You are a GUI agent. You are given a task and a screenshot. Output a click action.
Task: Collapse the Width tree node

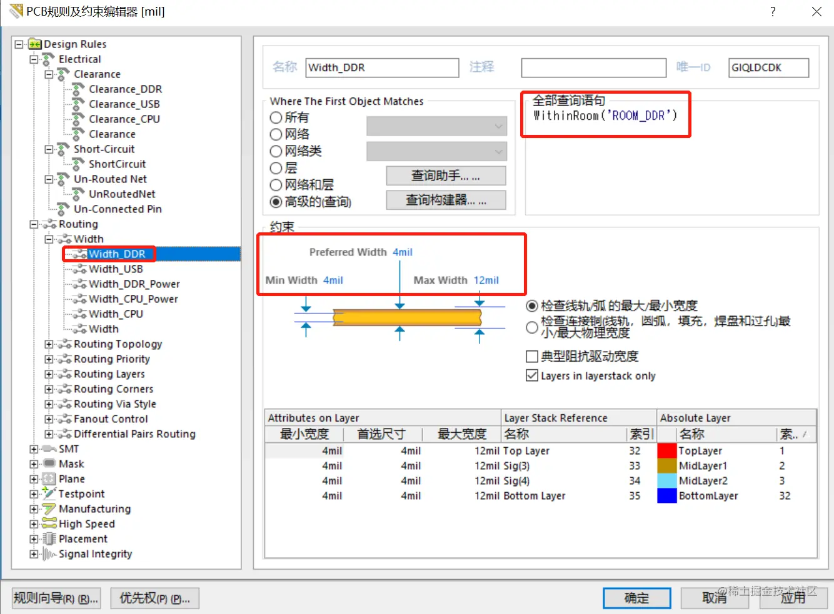coord(49,239)
